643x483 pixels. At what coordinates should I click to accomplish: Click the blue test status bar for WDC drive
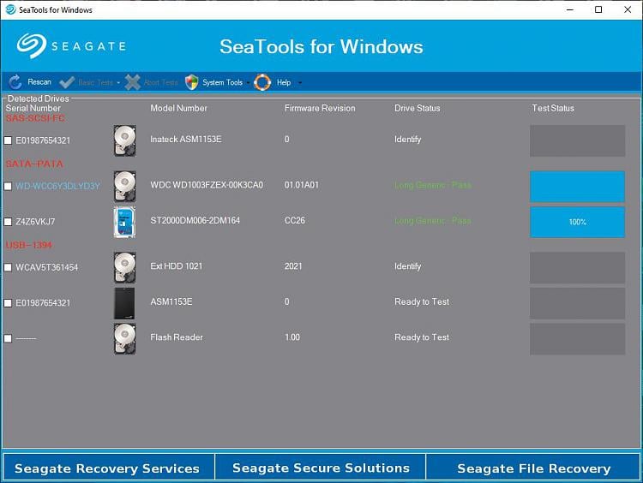coord(577,187)
